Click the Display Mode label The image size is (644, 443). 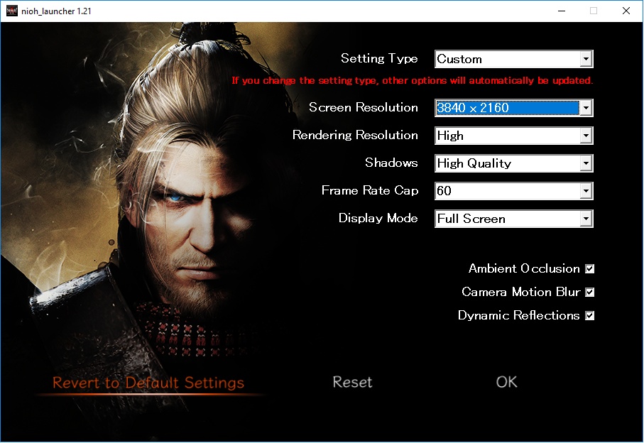[x=378, y=218]
